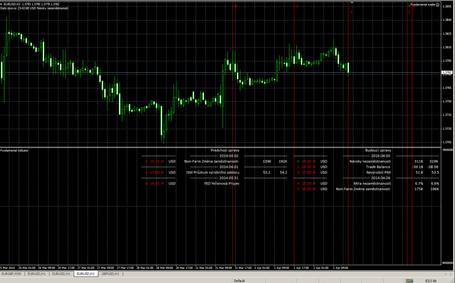Open the Default profile selector in status bar
This screenshot has height=283, width=455.
[239, 281]
